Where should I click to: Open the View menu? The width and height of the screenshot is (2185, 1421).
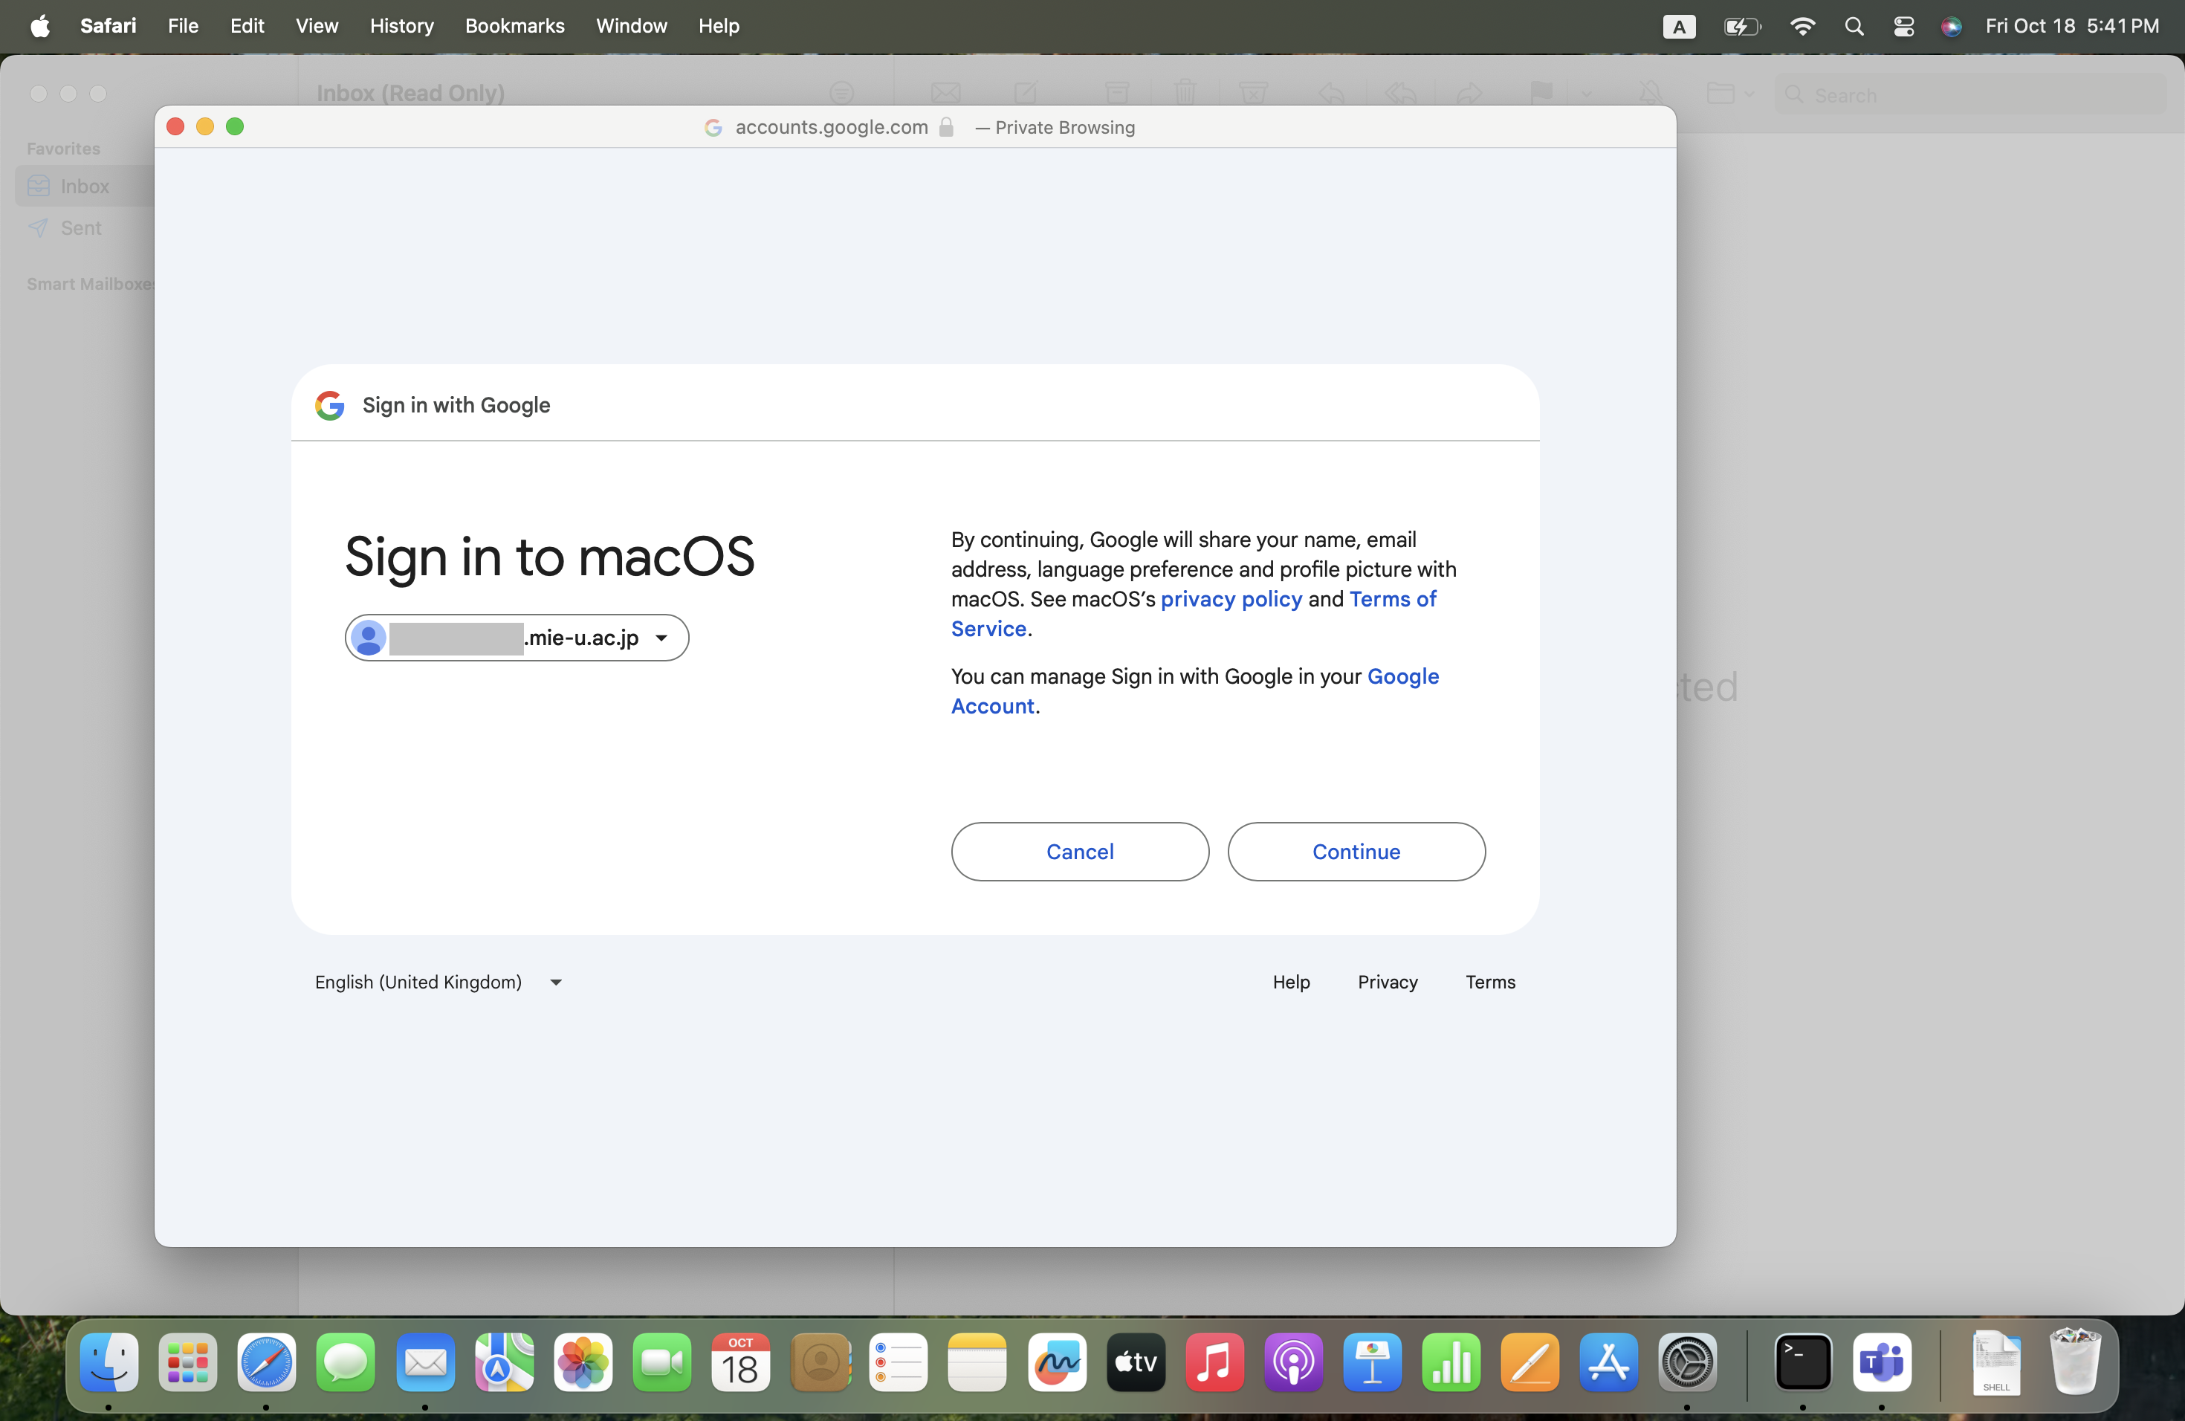[x=317, y=26]
